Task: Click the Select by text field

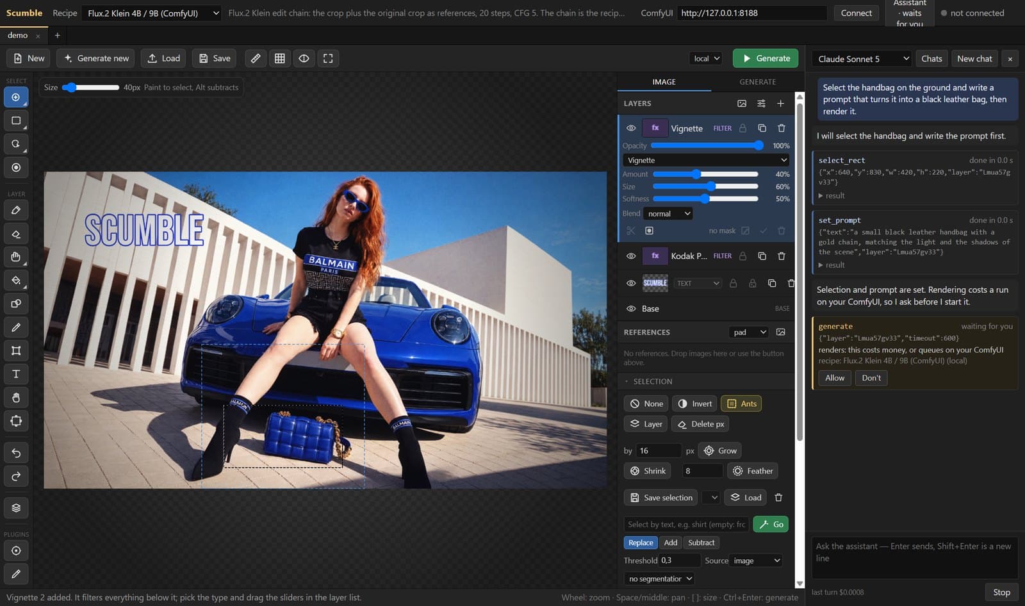Action: pyautogui.click(x=686, y=525)
